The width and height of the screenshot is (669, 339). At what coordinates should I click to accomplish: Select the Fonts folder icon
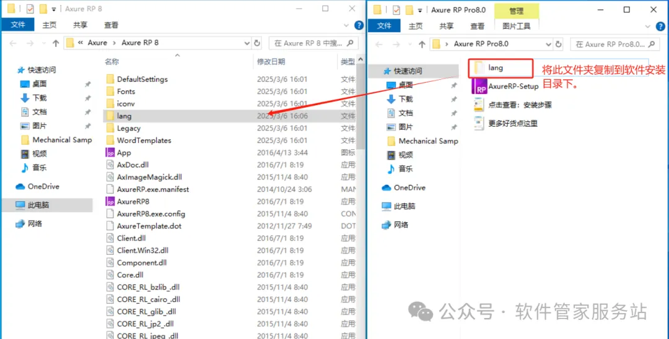(x=110, y=92)
